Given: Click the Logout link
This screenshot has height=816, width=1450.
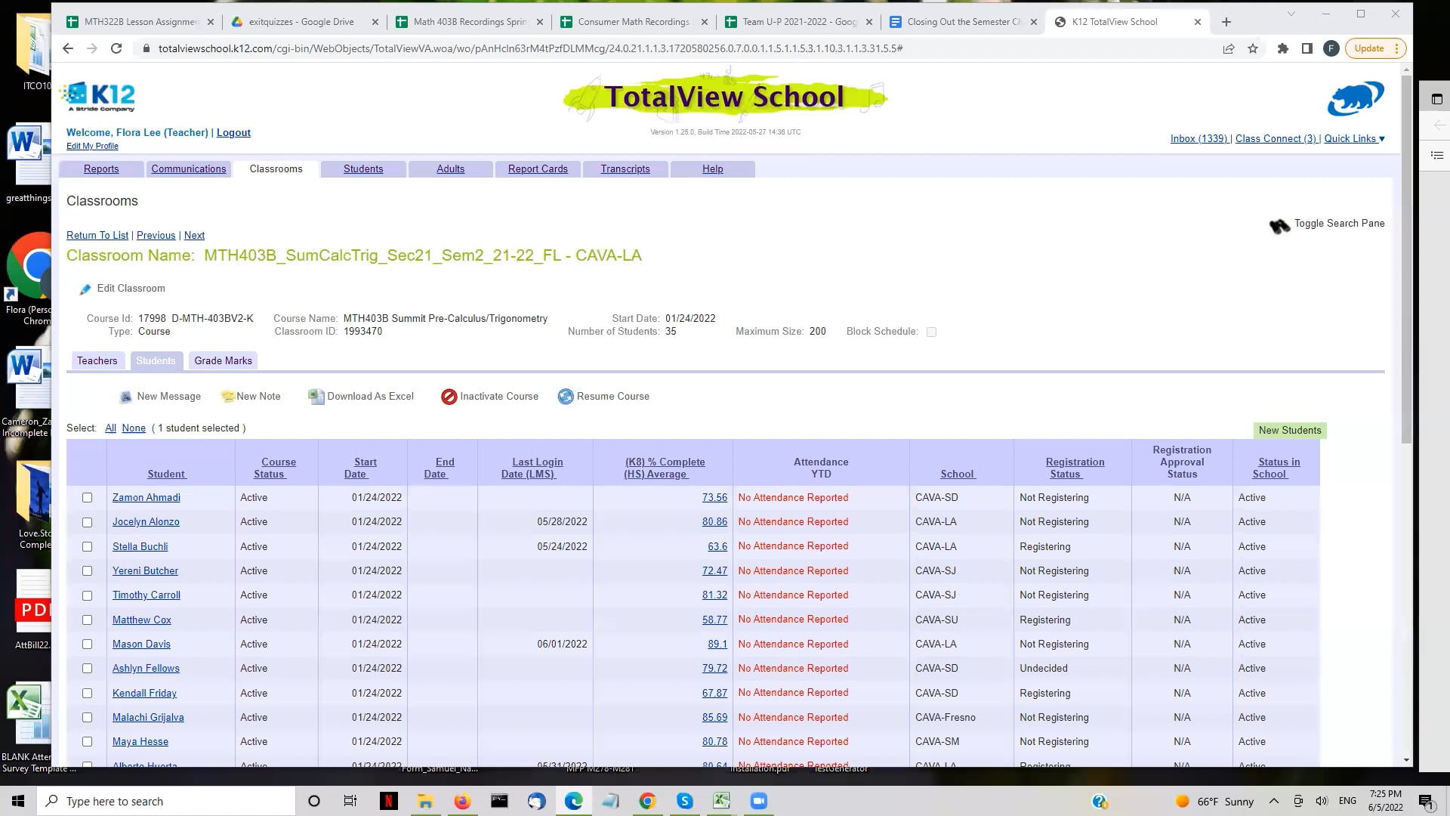Looking at the screenshot, I should (x=233, y=132).
